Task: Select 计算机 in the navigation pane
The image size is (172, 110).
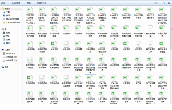Action: coord(6,50)
